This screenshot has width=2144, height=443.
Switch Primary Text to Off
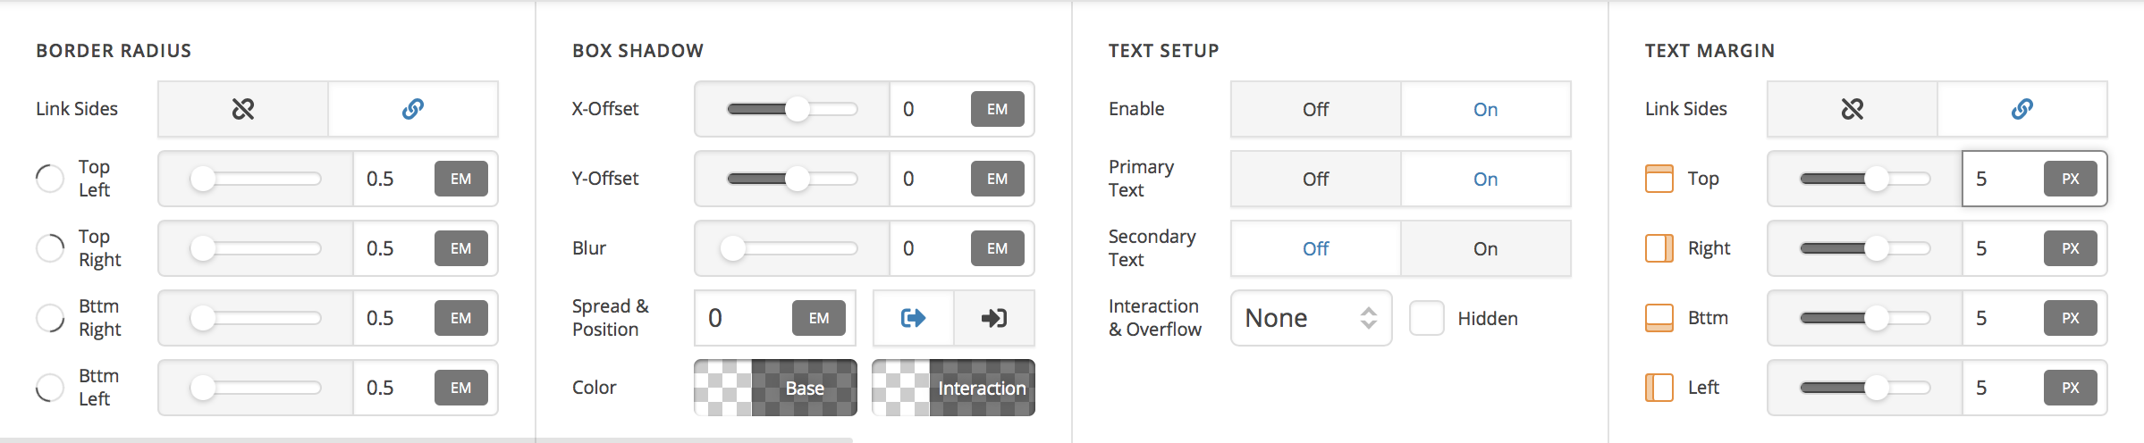[x=1315, y=179]
